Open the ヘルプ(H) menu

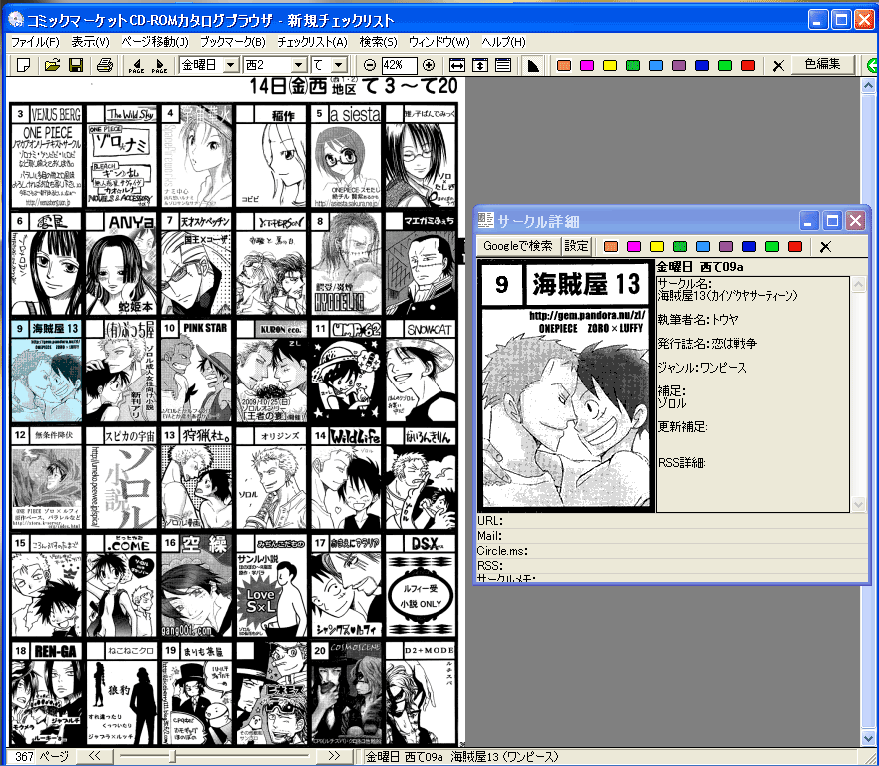click(x=503, y=42)
